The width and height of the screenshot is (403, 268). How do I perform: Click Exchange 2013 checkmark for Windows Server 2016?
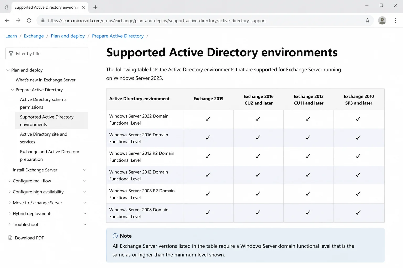308,138
